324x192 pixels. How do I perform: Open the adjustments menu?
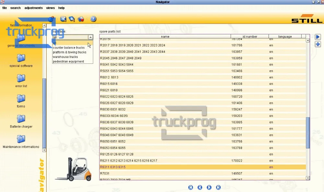coord(33,8)
